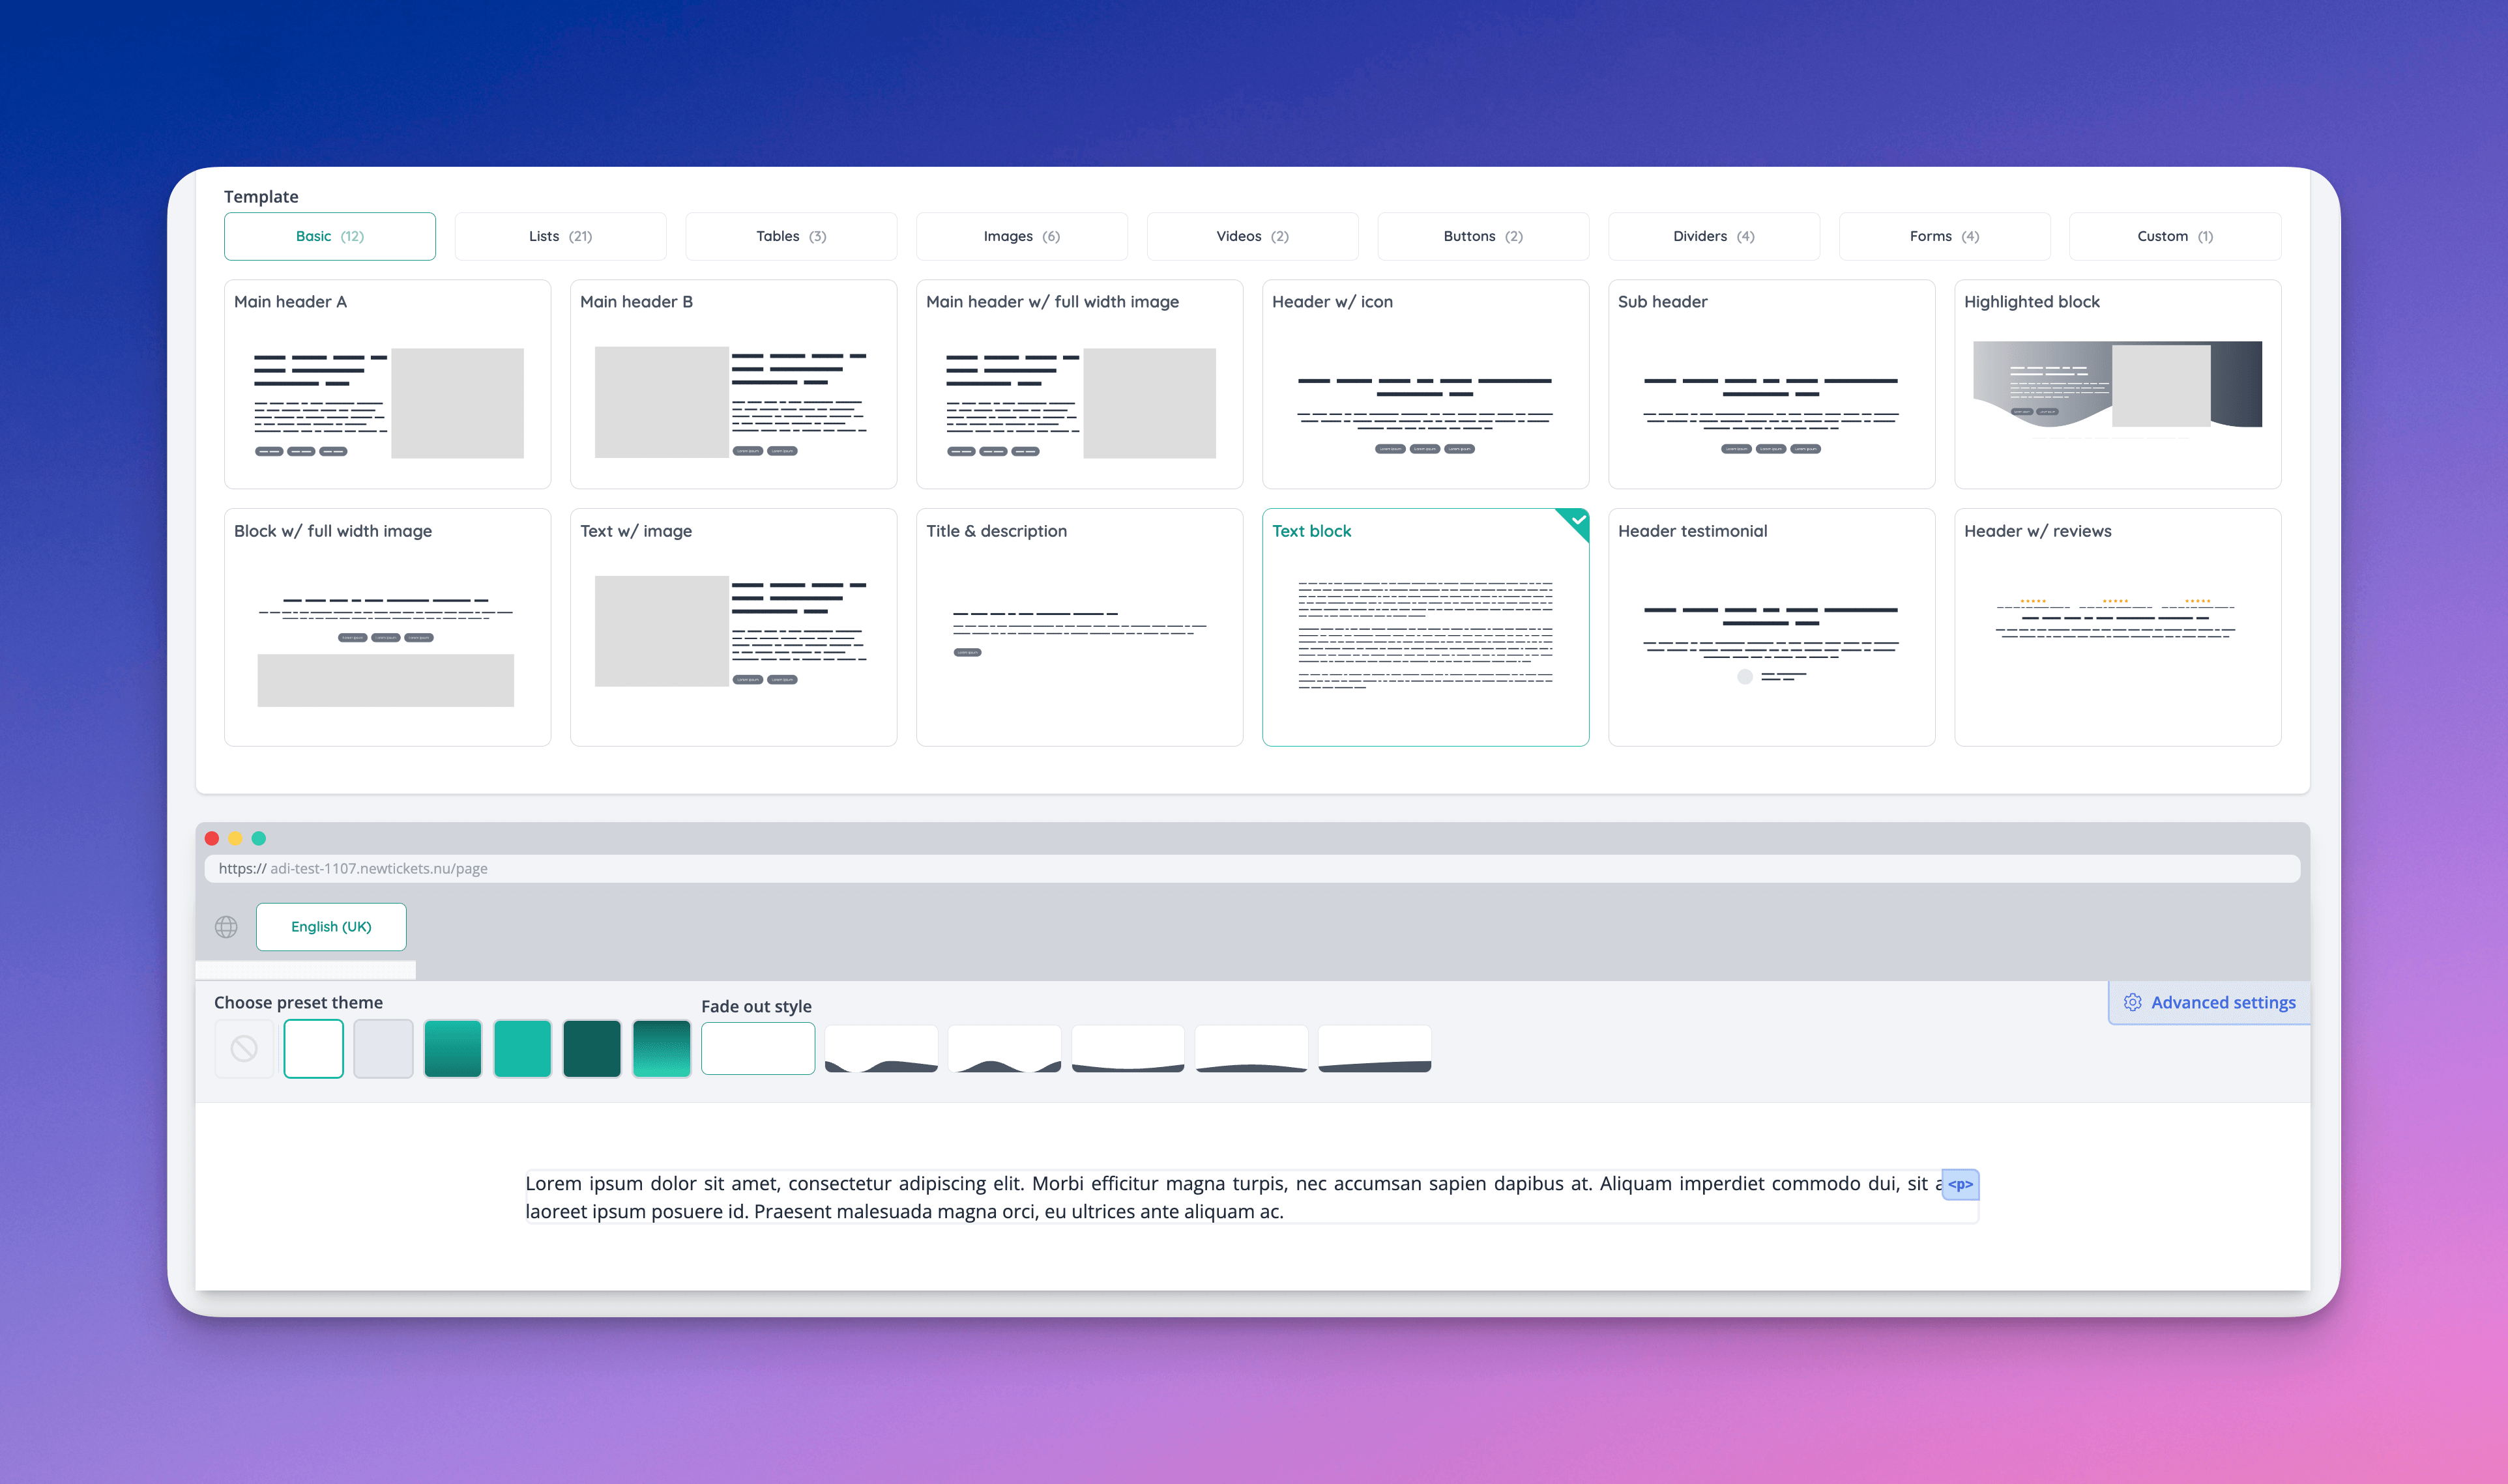
Task: Click the globe language icon
Action: pyautogui.click(x=226, y=927)
